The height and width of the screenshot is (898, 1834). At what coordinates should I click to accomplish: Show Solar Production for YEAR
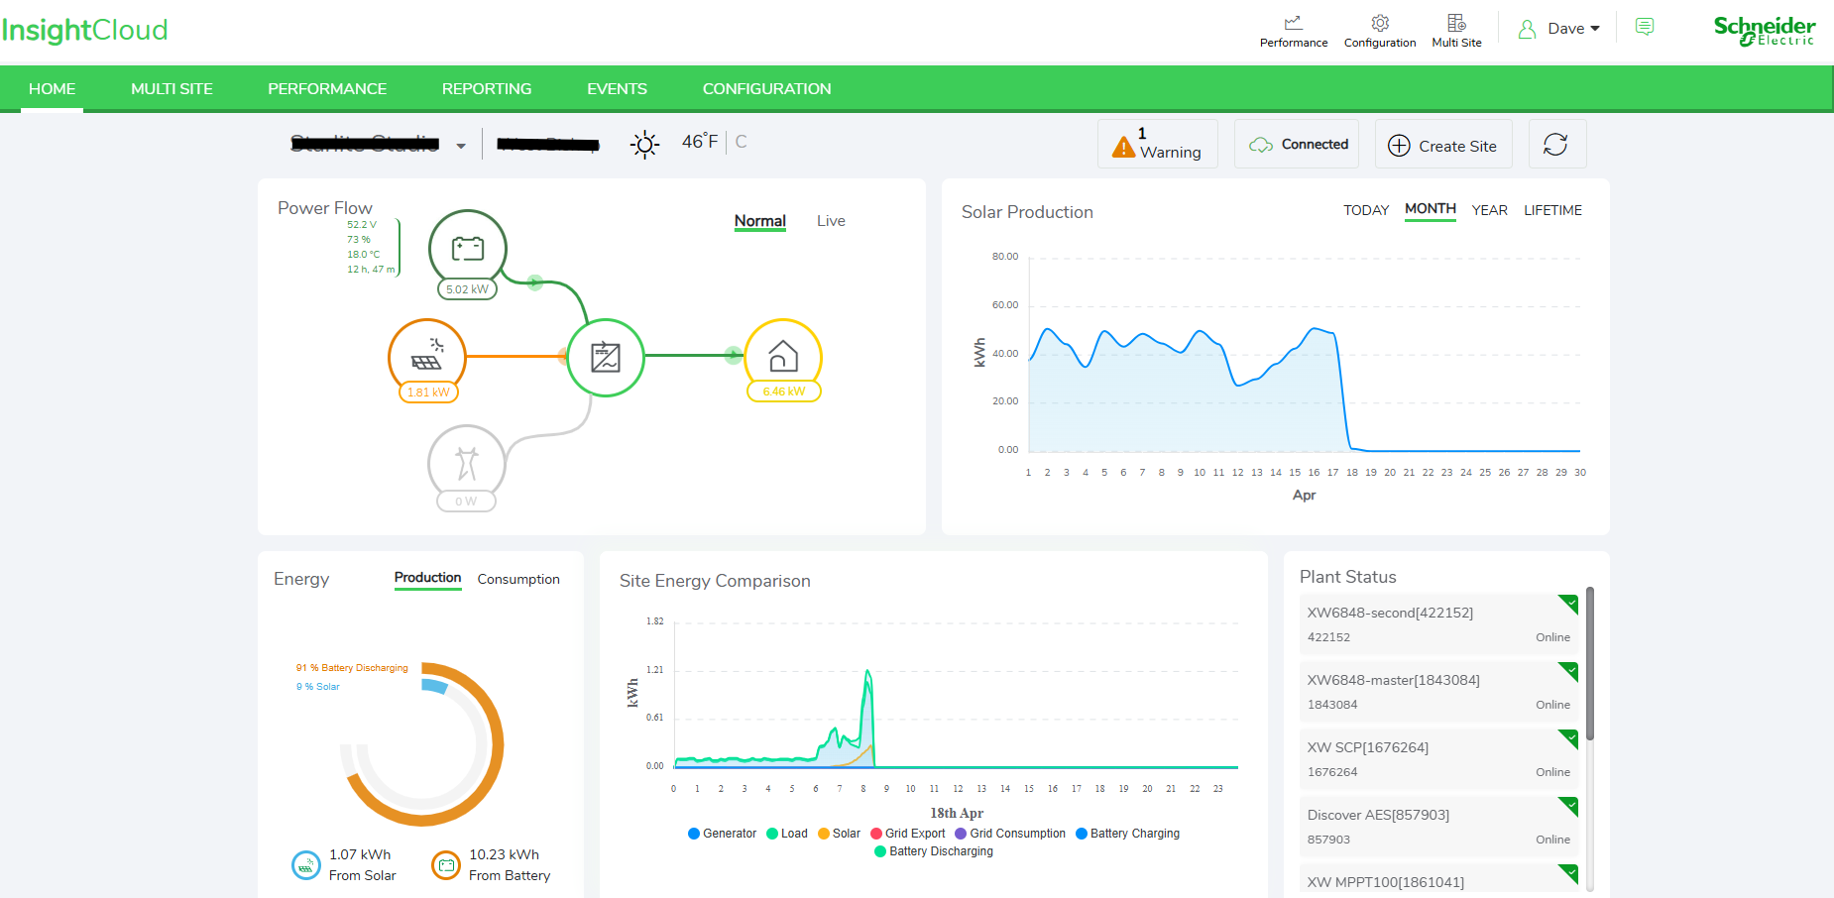pyautogui.click(x=1489, y=210)
